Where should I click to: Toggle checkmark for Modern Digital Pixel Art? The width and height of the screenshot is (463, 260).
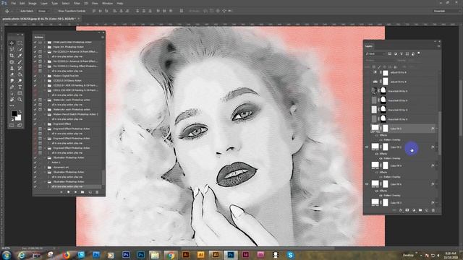[35, 76]
